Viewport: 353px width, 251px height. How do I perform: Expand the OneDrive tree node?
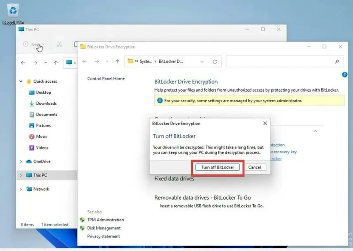[x=21, y=162]
